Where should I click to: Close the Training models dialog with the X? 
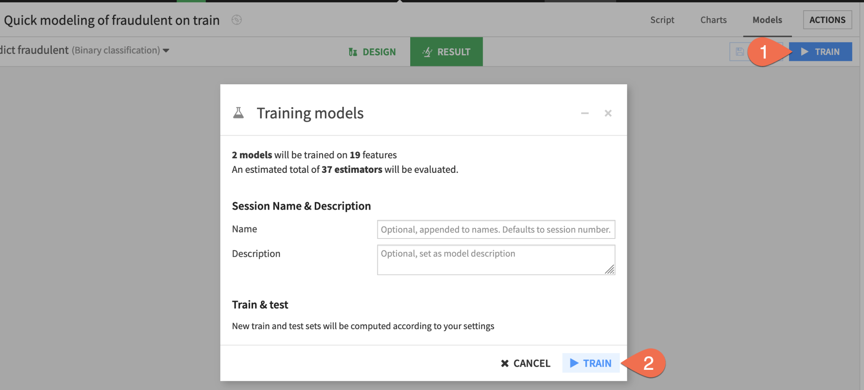click(608, 114)
